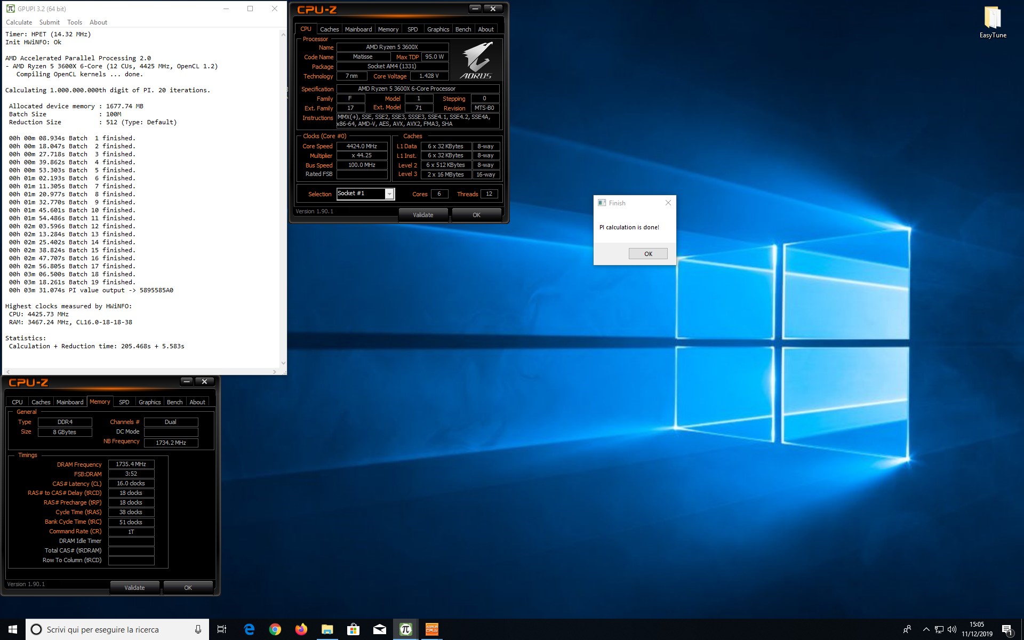Minimize the CPU-Z processor window

tap(475, 9)
